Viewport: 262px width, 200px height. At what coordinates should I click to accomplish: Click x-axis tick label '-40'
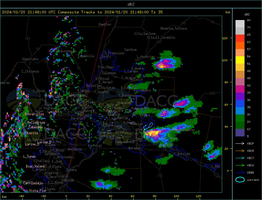[21, 196]
